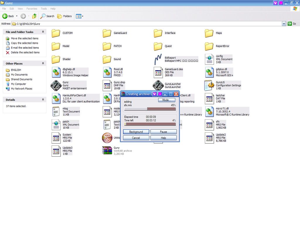Select the Gunz MAIET entertainment icon
300x227 pixels.
point(56,85)
